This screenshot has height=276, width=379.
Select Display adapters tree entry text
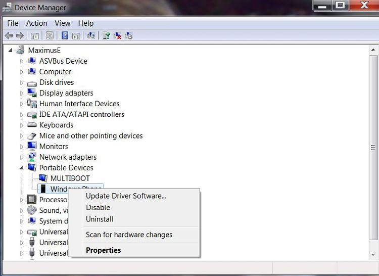click(x=66, y=93)
